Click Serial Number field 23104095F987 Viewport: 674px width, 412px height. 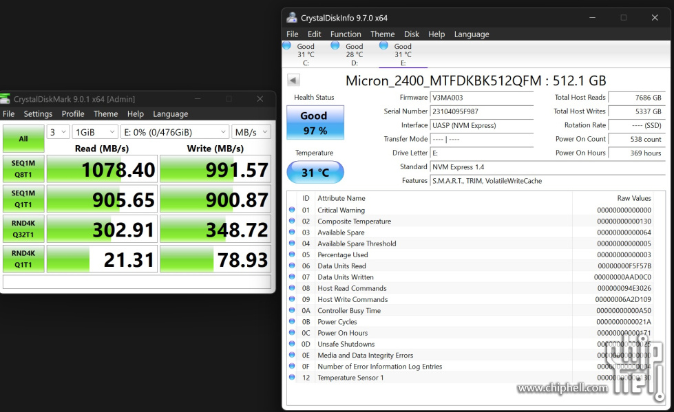point(481,111)
